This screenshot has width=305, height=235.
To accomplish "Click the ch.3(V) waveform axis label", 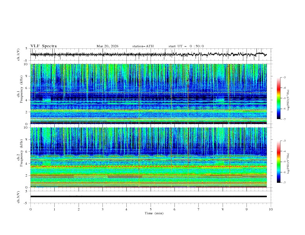I will (x=18, y=196).
